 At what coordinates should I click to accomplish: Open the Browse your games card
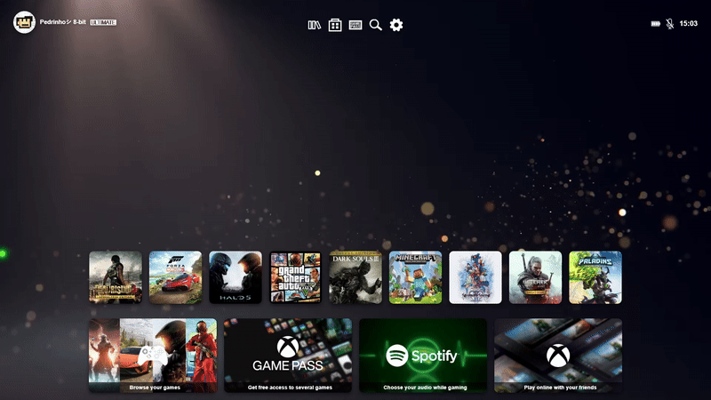[x=153, y=356]
